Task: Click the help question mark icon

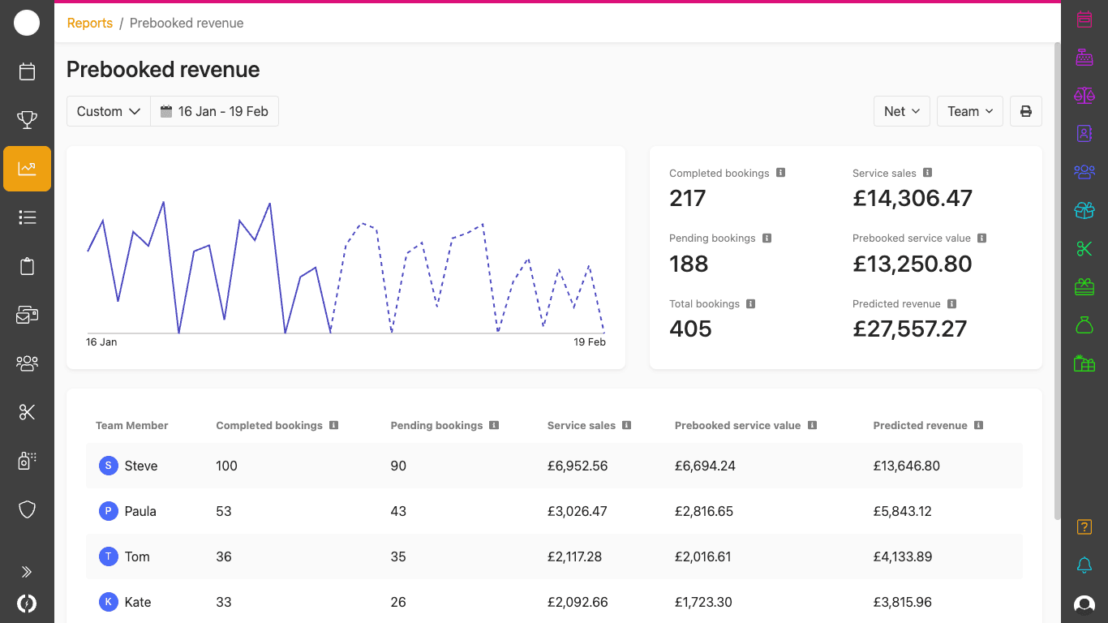Action: [x=1084, y=526]
